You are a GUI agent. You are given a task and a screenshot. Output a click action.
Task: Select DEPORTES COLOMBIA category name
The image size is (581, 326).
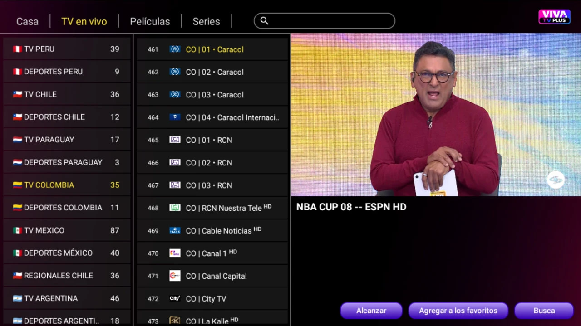[x=63, y=208]
